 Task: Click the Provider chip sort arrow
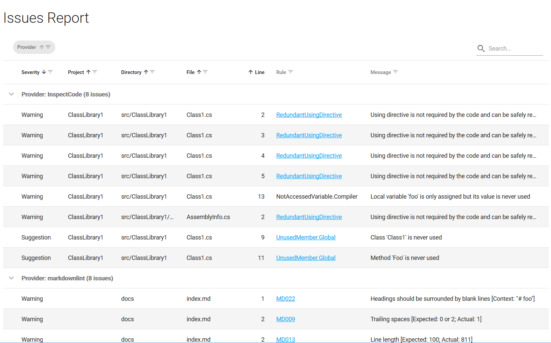[x=42, y=47]
